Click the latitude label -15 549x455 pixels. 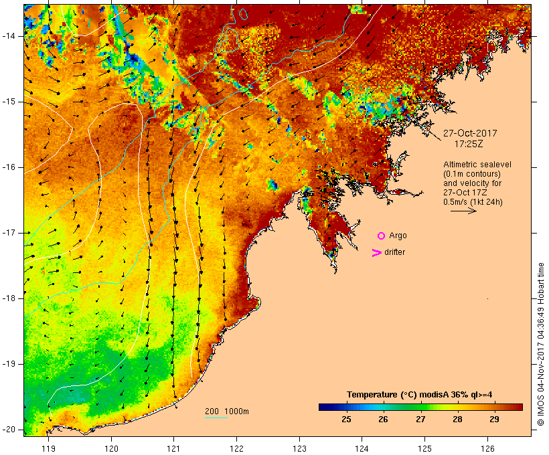(9, 102)
